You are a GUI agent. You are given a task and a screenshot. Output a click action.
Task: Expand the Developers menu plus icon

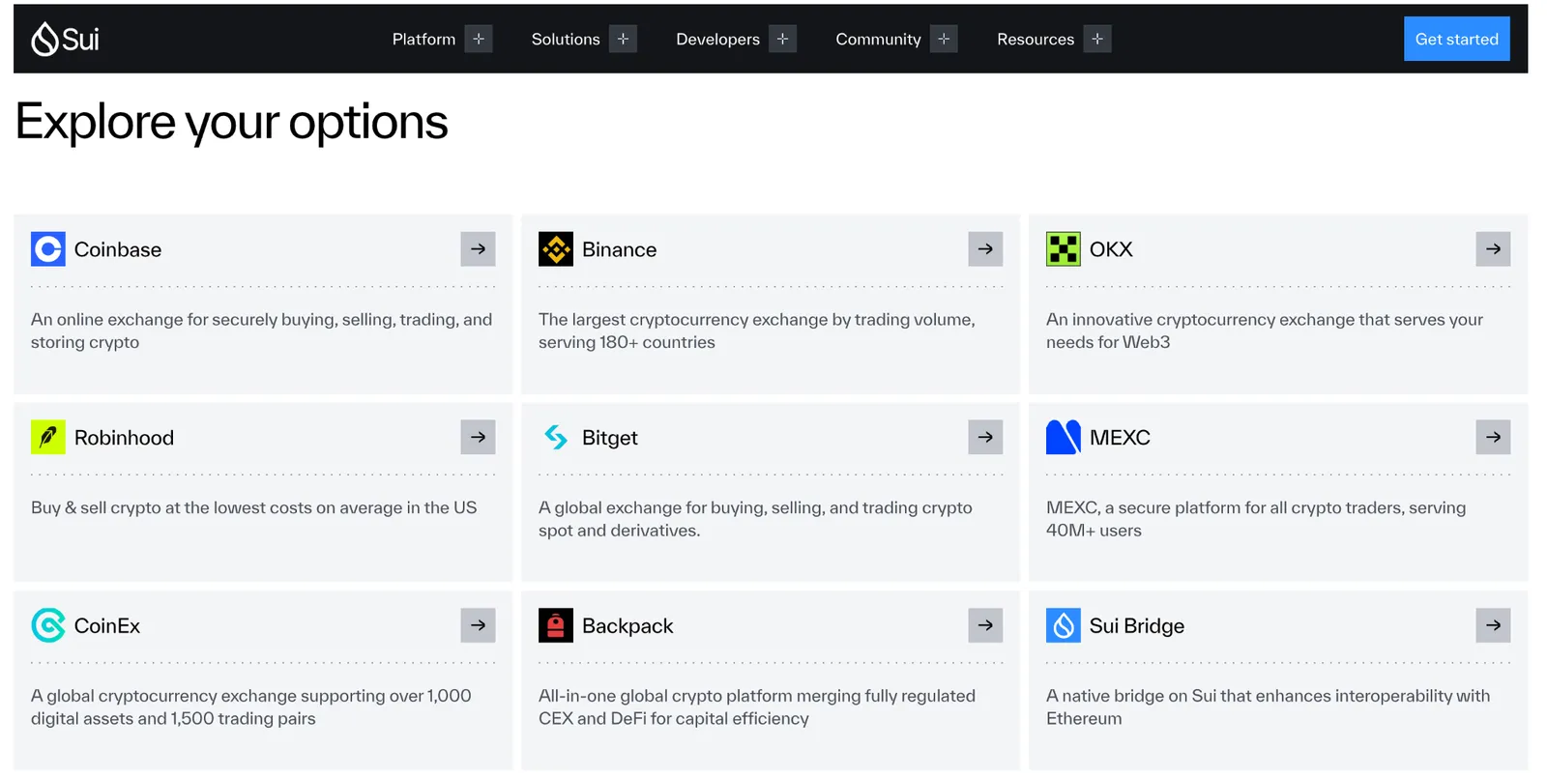click(783, 39)
